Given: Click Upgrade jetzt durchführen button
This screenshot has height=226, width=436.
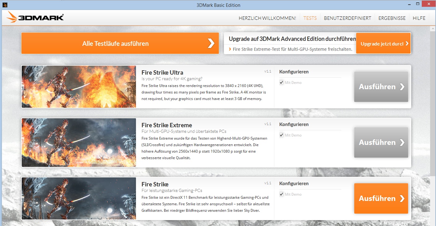Looking at the screenshot, I should pyautogui.click(x=383, y=43).
